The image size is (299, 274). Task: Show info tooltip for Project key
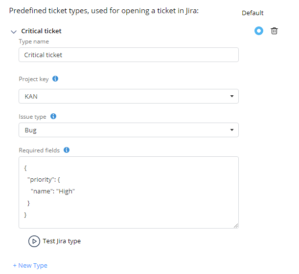click(x=55, y=79)
